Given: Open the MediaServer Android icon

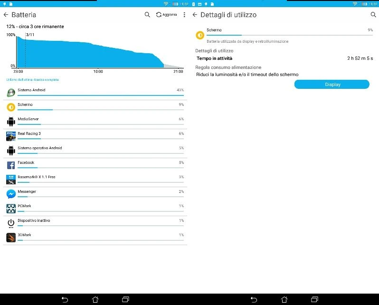Looking at the screenshot, I should [x=11, y=122].
